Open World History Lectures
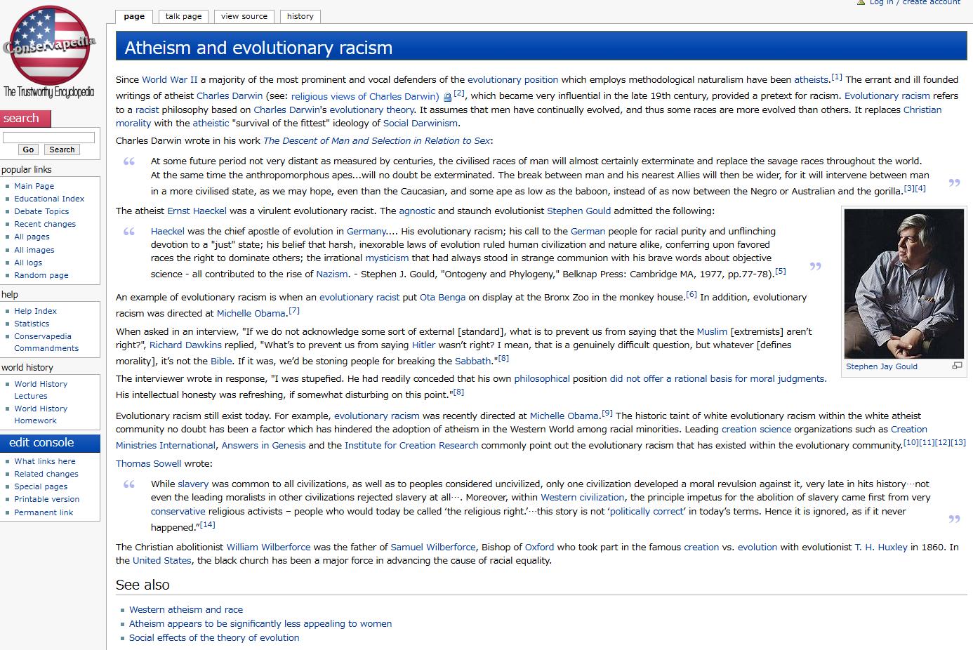Viewport: 973px width, 650px height. pyautogui.click(x=41, y=390)
